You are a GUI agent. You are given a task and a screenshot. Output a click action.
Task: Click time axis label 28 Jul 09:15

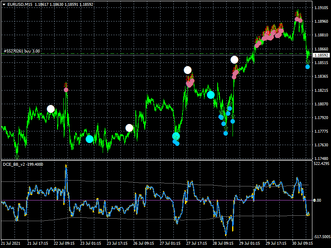[223, 243]
